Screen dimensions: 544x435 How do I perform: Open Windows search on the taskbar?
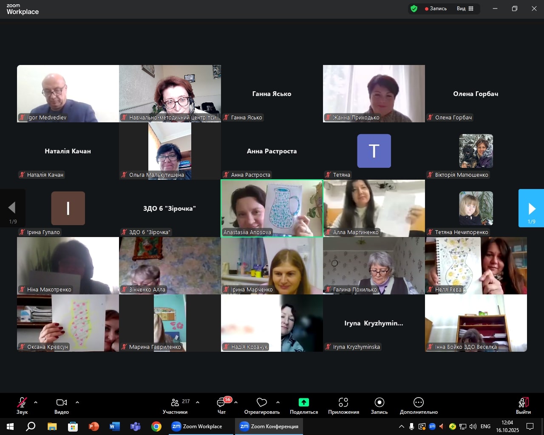31,427
